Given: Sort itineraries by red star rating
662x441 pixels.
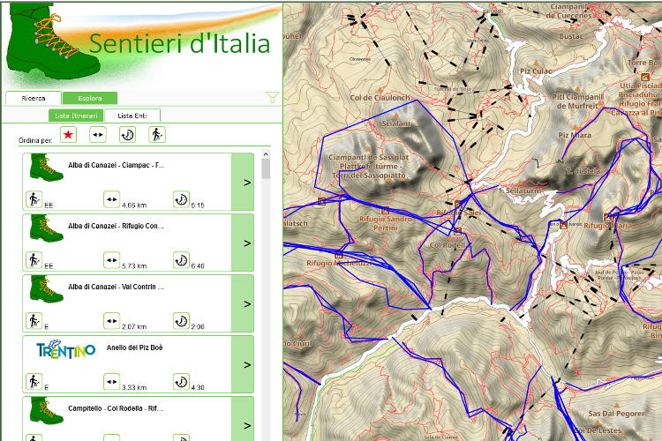Looking at the screenshot, I should (x=68, y=135).
